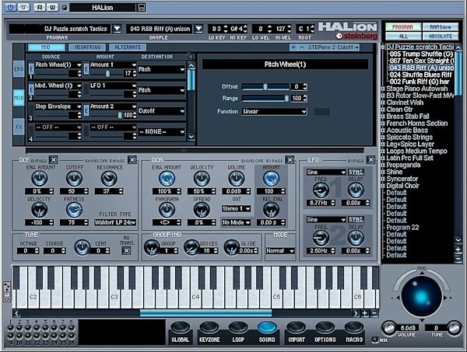Viewport: 467px width, 352px height.
Task: Click the R read automation button
Action: (x=39, y=8)
